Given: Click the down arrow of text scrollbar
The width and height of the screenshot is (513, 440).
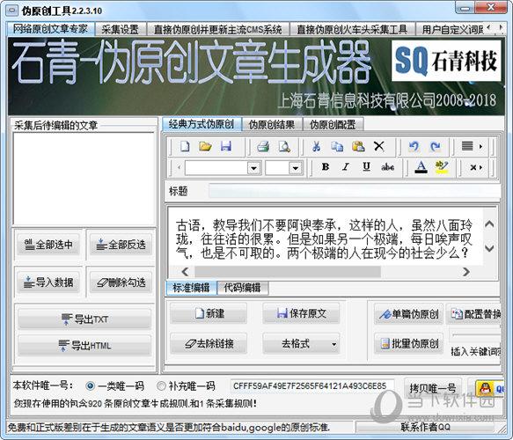Looking at the screenshot, I should (489, 248).
